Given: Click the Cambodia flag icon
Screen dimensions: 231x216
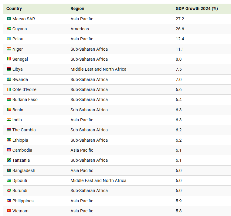Looking at the screenshot, I should [x=9, y=150].
